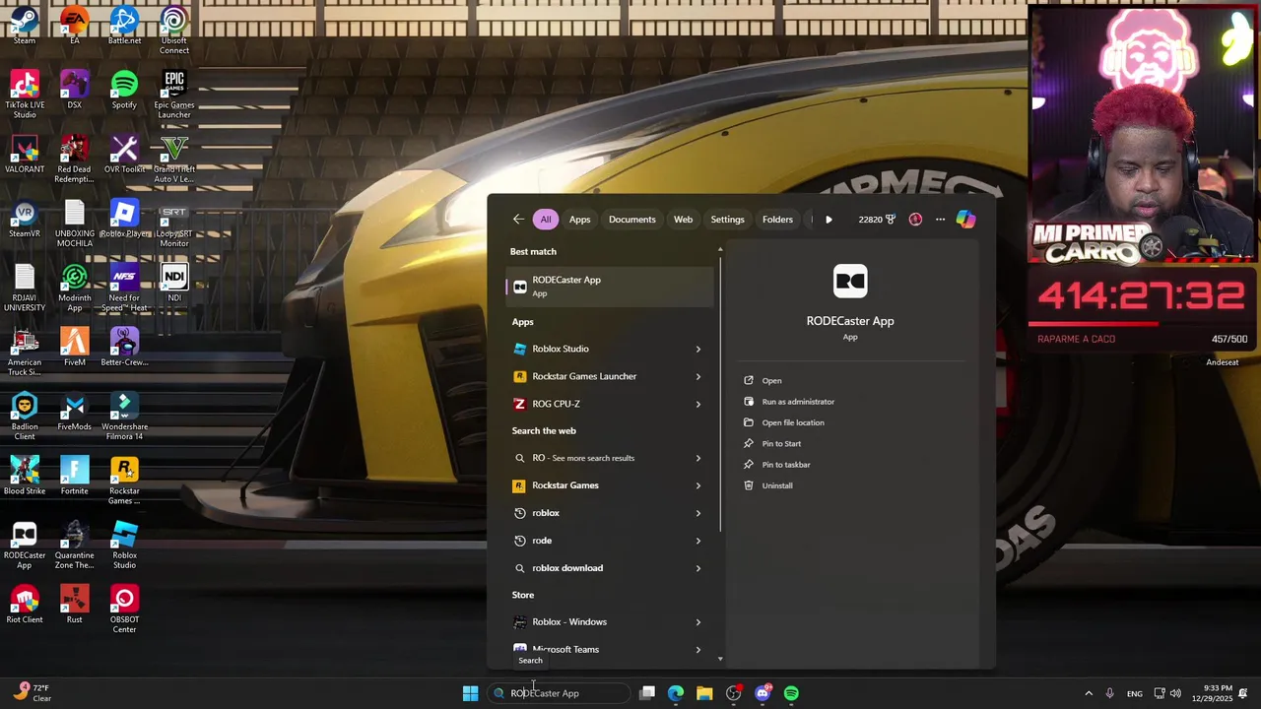Expand ROG CPU-Z result arrow
Image resolution: width=1261 pixels, height=709 pixels.
pos(698,404)
